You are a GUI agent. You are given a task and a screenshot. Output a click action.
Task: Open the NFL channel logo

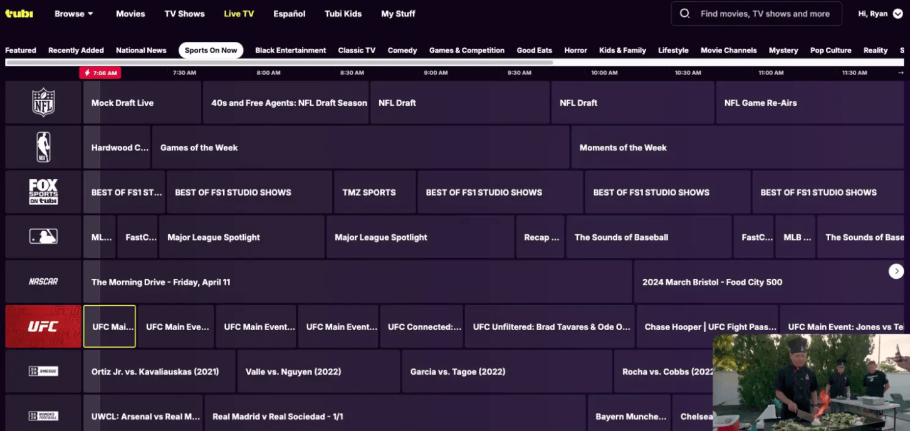pos(43,102)
